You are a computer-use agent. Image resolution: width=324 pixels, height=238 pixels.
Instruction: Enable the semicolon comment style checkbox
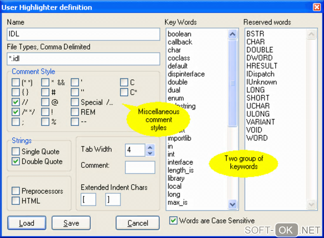pos(16,122)
